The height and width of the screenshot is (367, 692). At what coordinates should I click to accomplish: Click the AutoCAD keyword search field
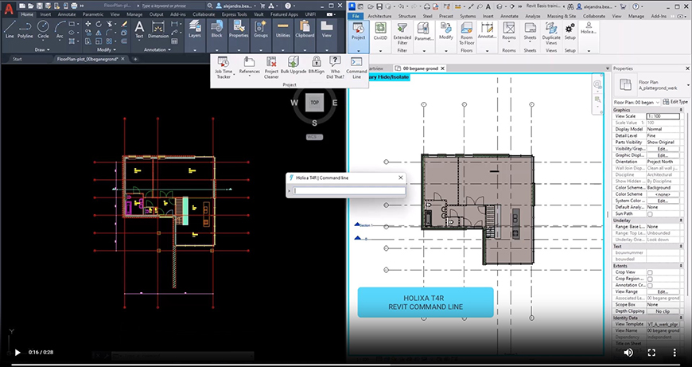[173, 6]
